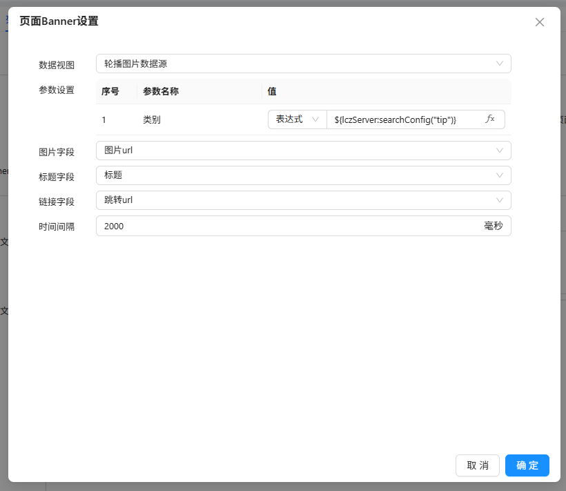Click the 页面Banner设置 dialog title
The width and height of the screenshot is (566, 491).
59,21
